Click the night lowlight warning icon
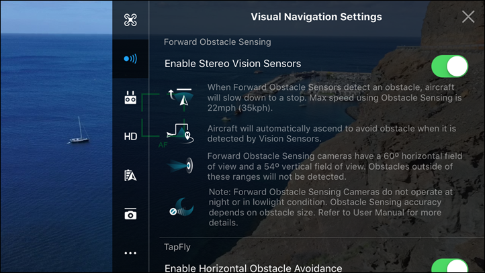The width and height of the screenshot is (485, 273). click(181, 207)
